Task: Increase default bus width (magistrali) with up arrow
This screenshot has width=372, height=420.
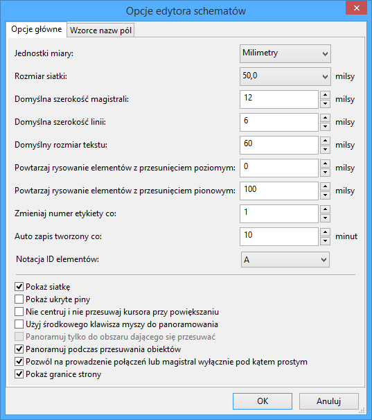Action: click(x=325, y=95)
